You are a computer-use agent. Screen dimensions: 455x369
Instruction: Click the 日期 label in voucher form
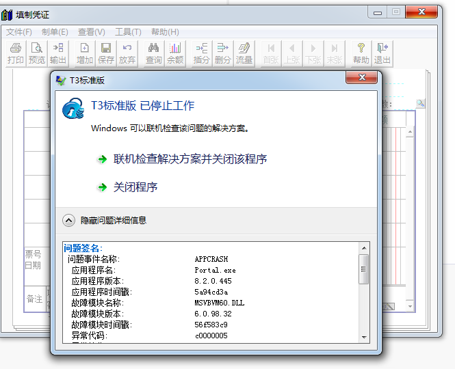pos(33,265)
